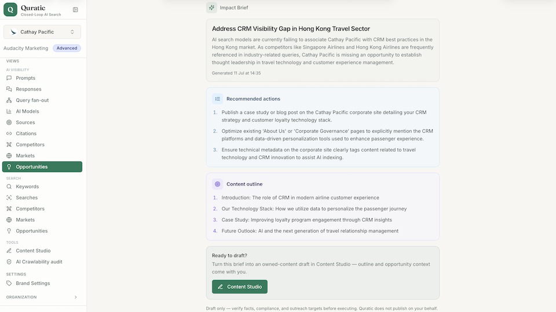
Task: Click the action about optimizing 'About Us' pages
Action: click(x=327, y=135)
